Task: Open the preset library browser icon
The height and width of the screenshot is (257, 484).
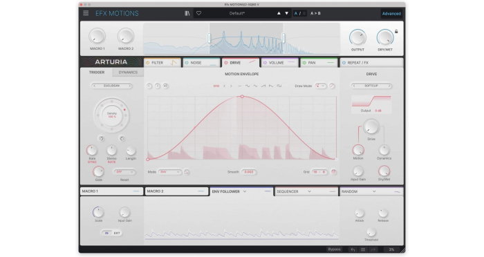Action: tap(187, 13)
